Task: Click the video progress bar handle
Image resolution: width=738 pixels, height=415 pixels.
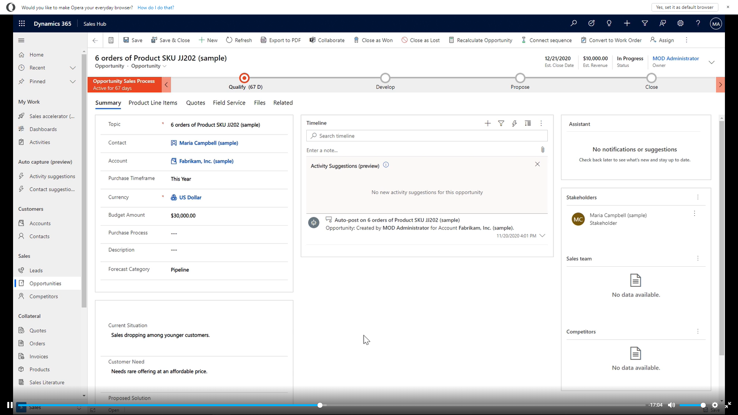Action: point(320,405)
